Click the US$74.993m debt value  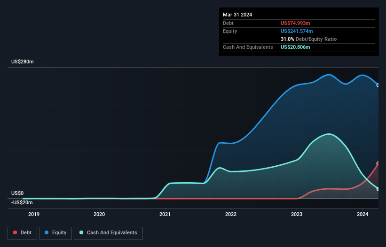point(295,23)
